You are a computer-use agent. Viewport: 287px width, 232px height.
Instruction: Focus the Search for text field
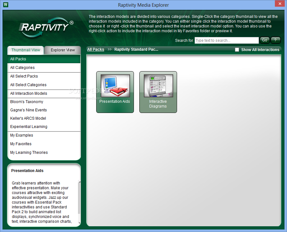(227, 41)
